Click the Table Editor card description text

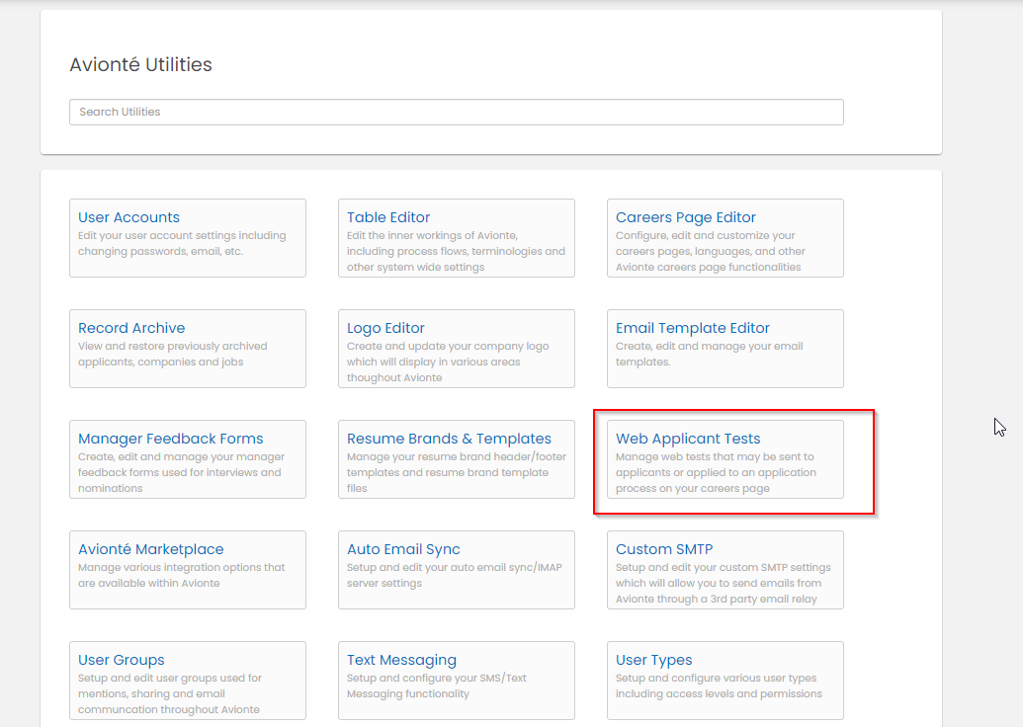[x=456, y=252]
